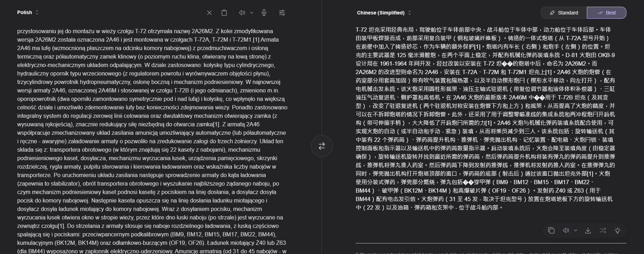Paste from clipboard into source box
This screenshot has width=644, height=254.
(x=224, y=13)
